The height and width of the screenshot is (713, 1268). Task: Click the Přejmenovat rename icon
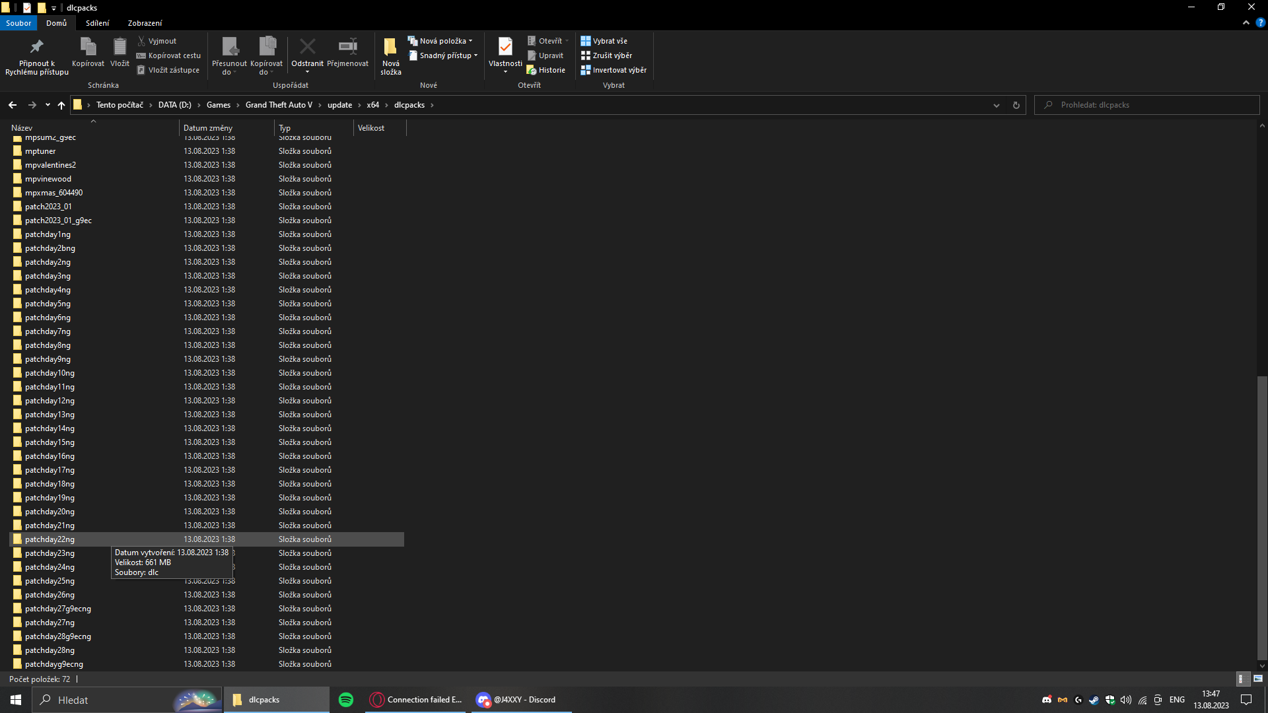pos(347,47)
